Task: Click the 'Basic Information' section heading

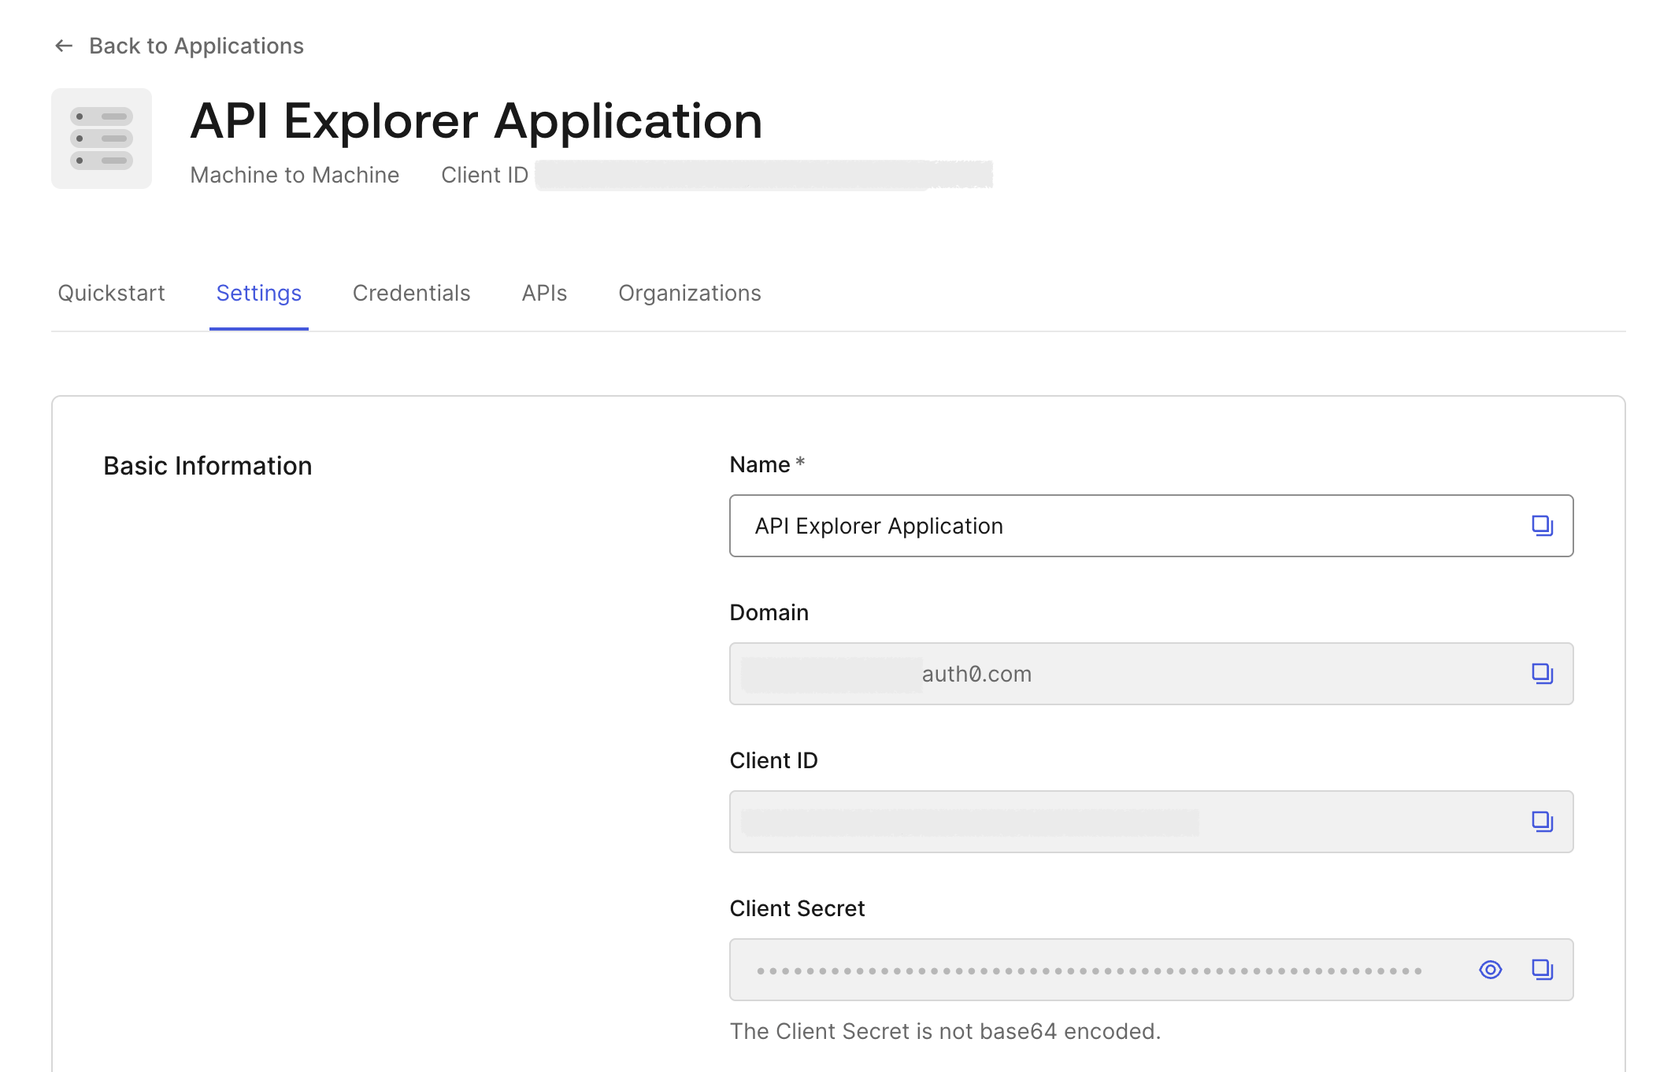Action: coord(208,466)
